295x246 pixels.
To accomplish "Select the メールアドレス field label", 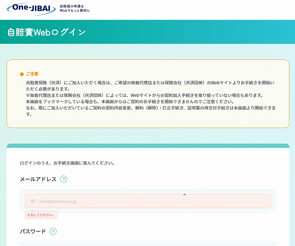I will click(38, 179).
